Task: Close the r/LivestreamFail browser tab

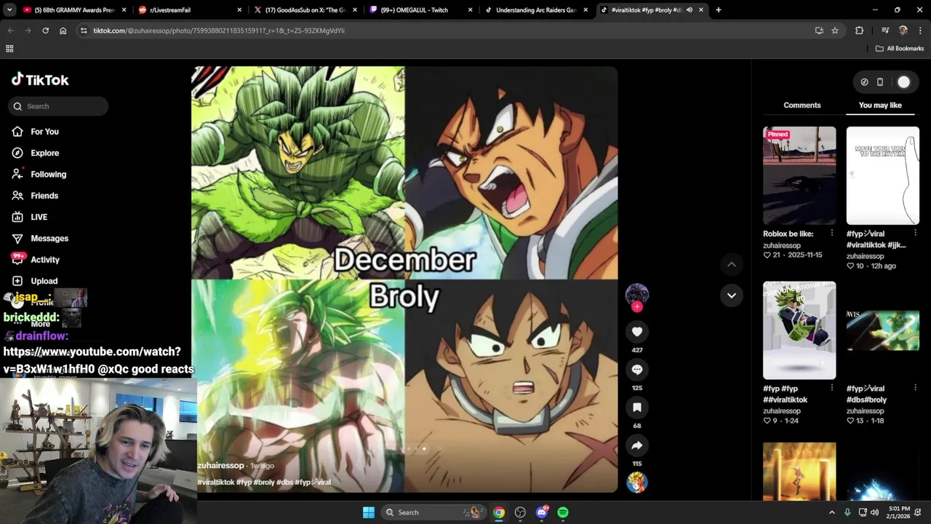Action: (240, 10)
